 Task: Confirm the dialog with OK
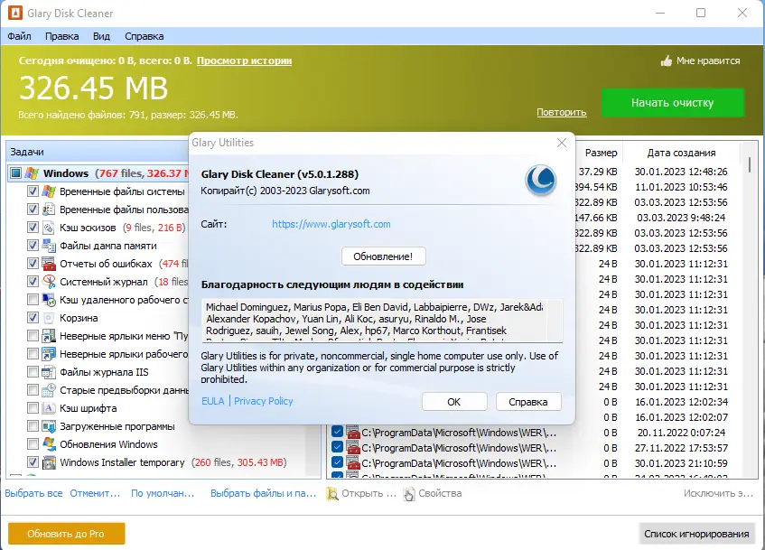click(454, 402)
